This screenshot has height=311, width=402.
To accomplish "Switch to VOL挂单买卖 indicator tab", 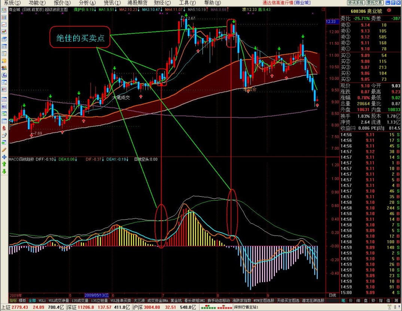I will click(x=121, y=301).
